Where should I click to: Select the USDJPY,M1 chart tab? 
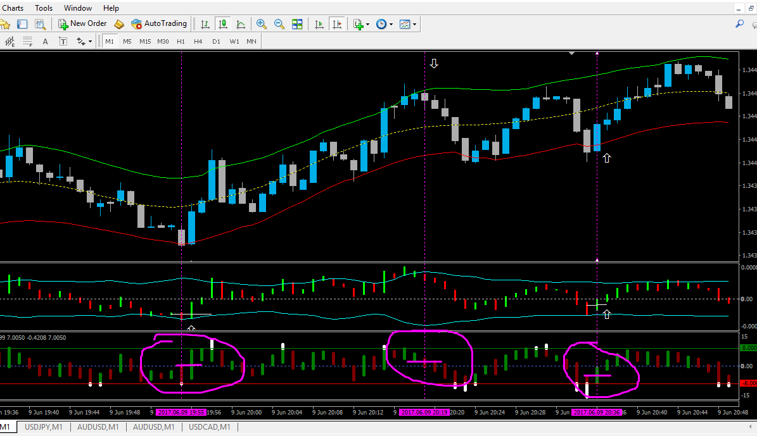(x=44, y=427)
